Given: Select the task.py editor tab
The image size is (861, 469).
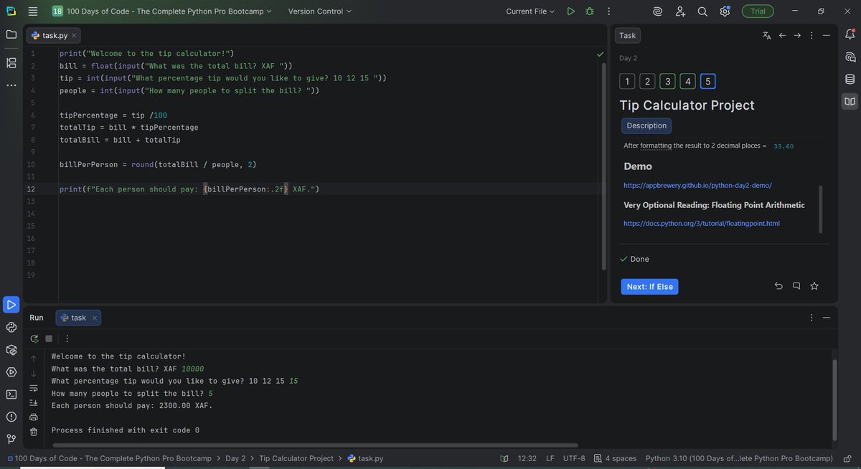Looking at the screenshot, I should coord(54,35).
